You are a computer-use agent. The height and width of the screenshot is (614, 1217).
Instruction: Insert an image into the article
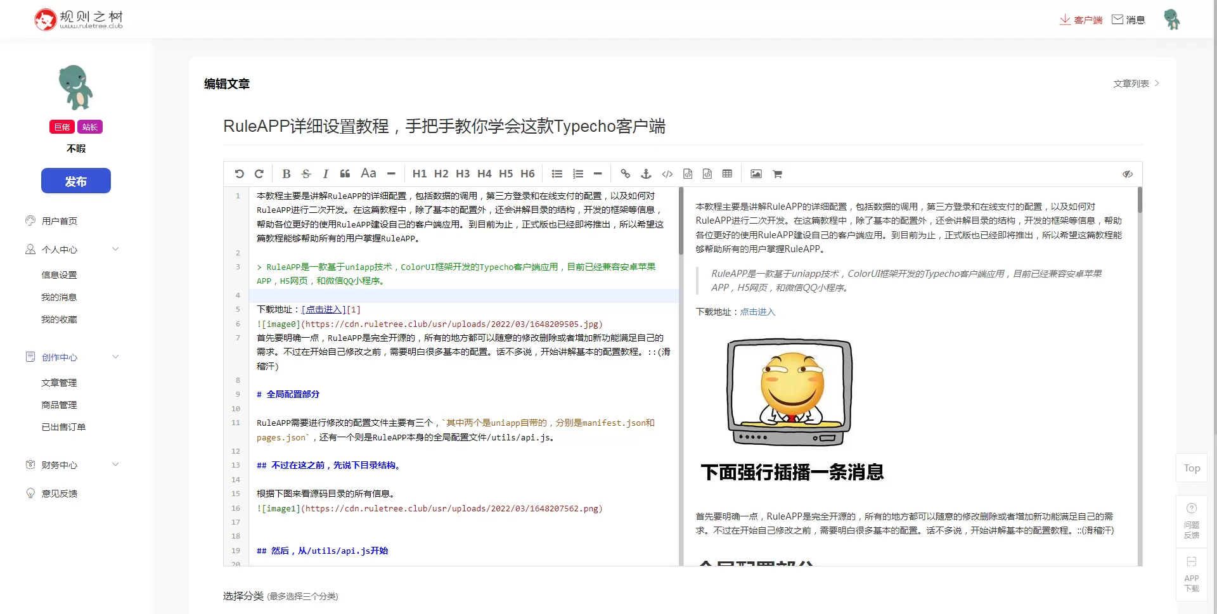click(x=756, y=174)
